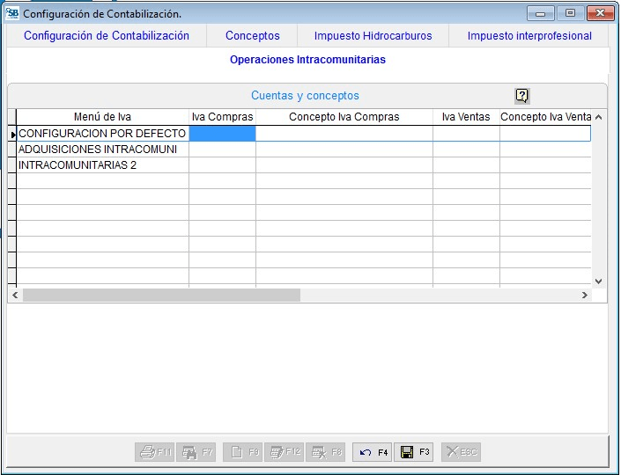The image size is (621, 475).
Task: Click the F7 printer button
Action: [196, 452]
